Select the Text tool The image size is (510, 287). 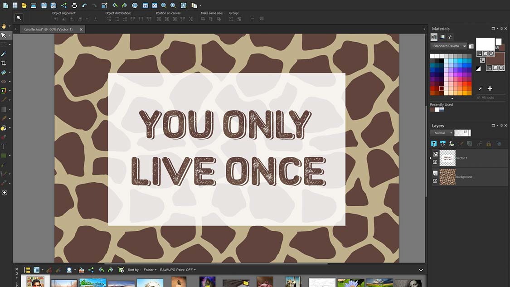pos(4,146)
